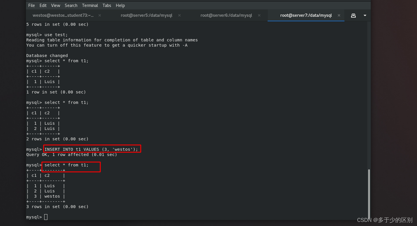The image size is (417, 226).
Task: Click the 'Database changed' output line
Action: pyautogui.click(x=47, y=56)
